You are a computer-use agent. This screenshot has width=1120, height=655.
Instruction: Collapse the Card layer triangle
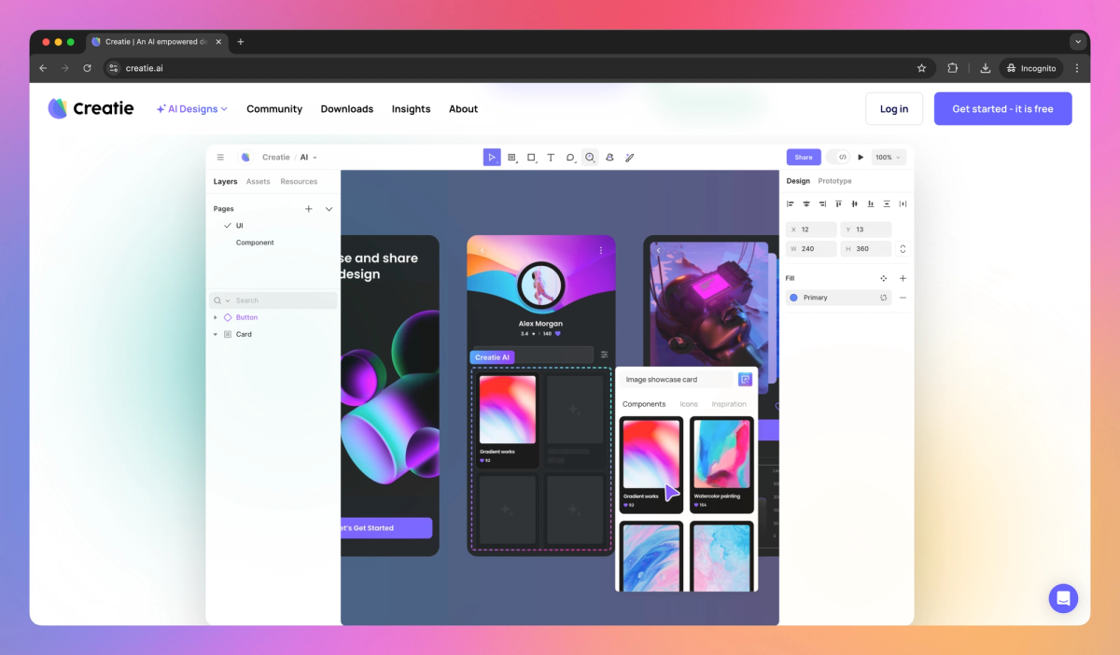[x=216, y=334]
